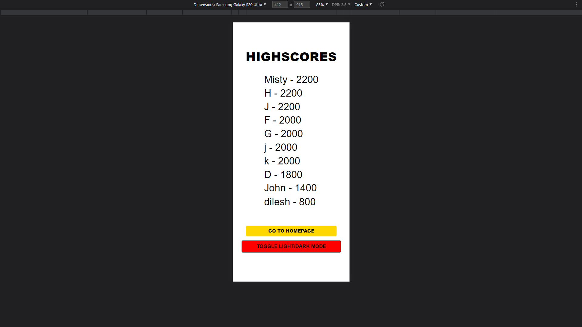
Task: Click the k - 2000 score entry
Action: (x=282, y=161)
